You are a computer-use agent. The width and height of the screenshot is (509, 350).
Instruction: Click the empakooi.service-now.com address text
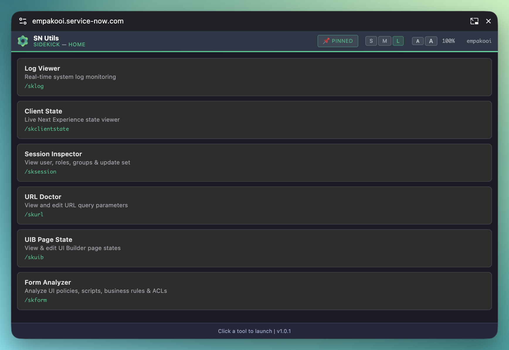(78, 21)
